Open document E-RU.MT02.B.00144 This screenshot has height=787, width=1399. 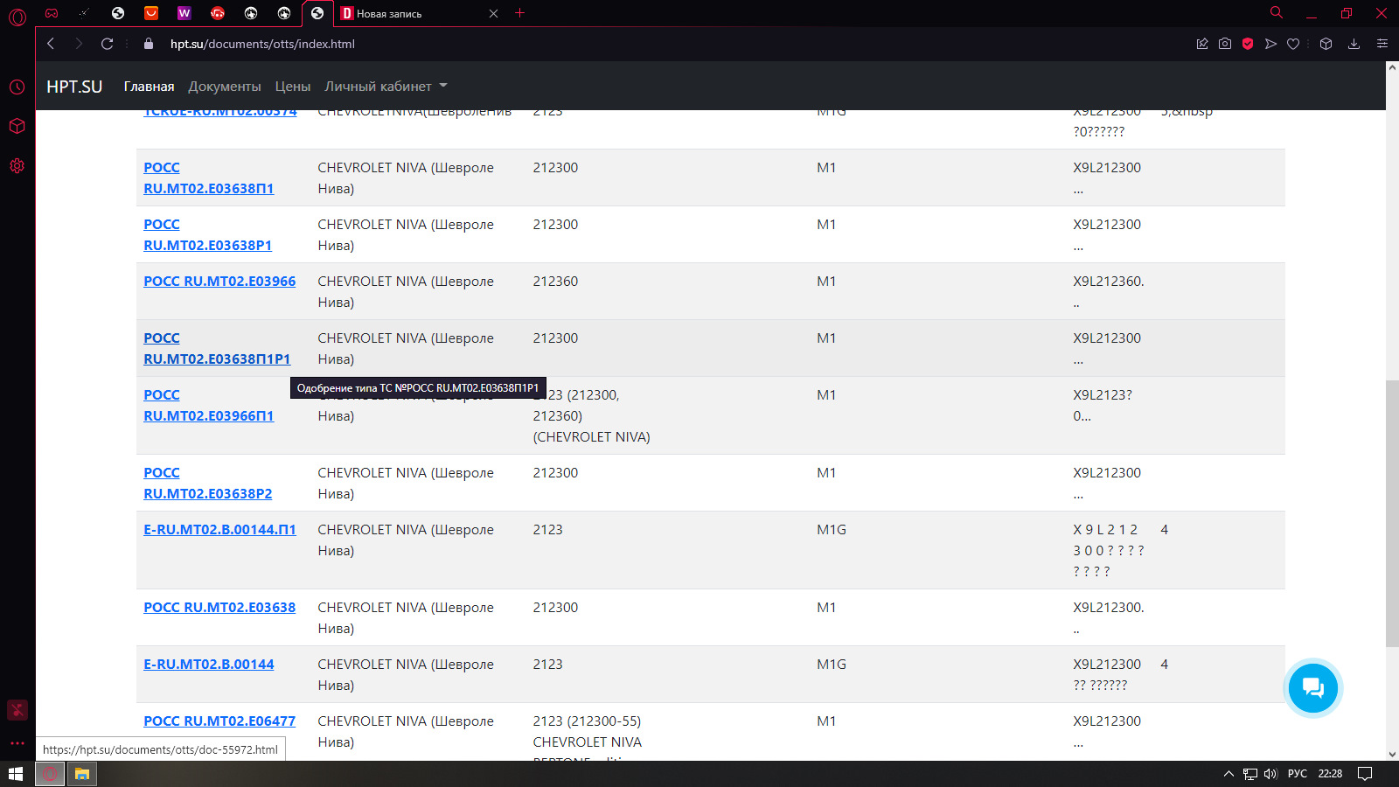(209, 665)
